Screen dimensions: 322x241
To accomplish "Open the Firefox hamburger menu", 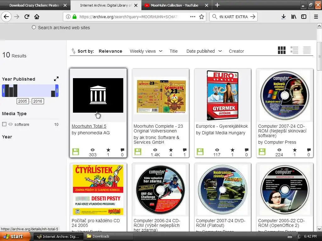I will tap(316, 17).
